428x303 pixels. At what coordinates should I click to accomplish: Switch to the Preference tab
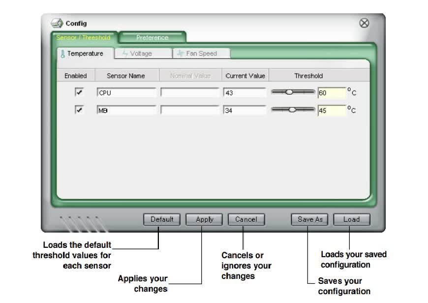[153, 37]
